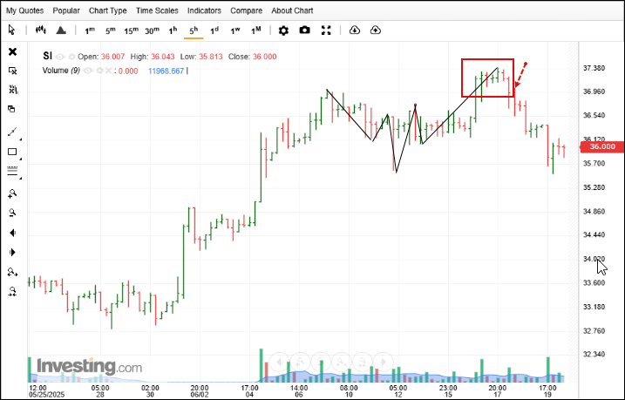This screenshot has height=400, width=625.
Task: Select the arrow cursor tool
Action: pos(11,30)
